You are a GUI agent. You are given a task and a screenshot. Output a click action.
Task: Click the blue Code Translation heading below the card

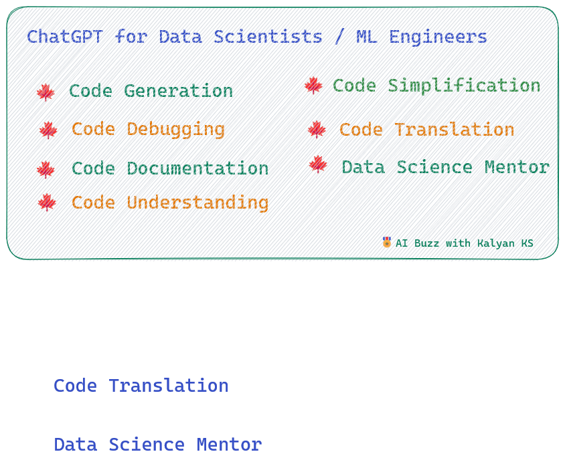click(x=141, y=386)
